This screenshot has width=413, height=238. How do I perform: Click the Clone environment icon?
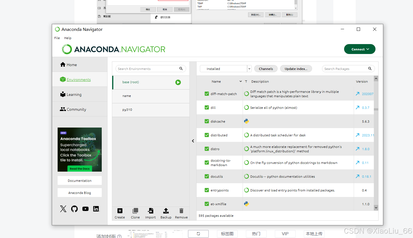(x=135, y=211)
